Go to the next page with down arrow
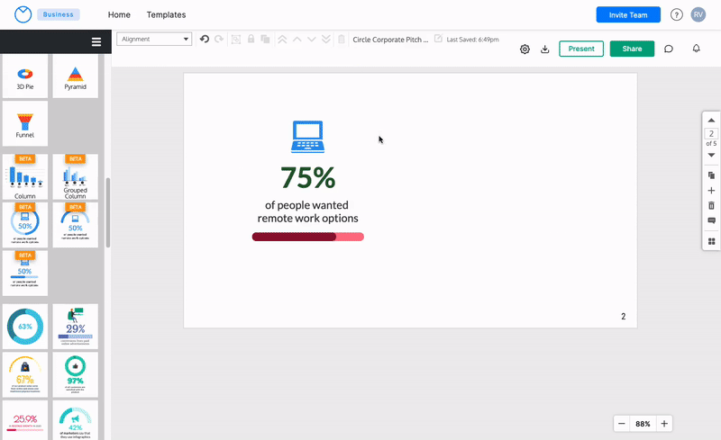The image size is (721, 440). point(711,155)
